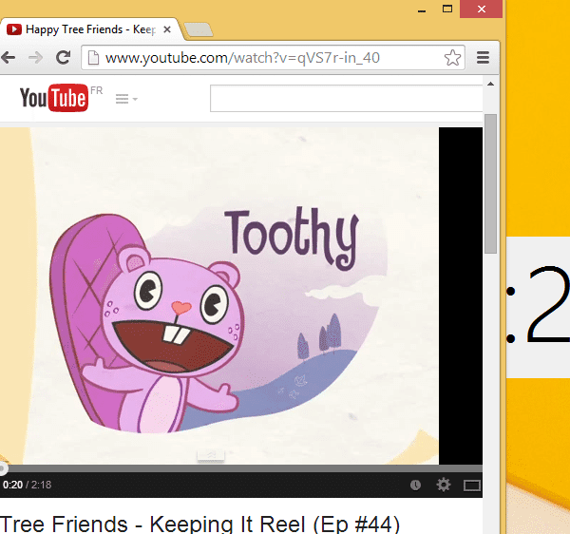
Task: Click the page icon in the address bar
Action: click(x=93, y=58)
